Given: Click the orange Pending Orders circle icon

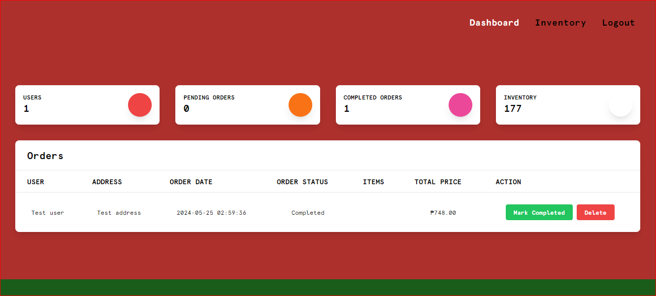Looking at the screenshot, I should pyautogui.click(x=300, y=104).
